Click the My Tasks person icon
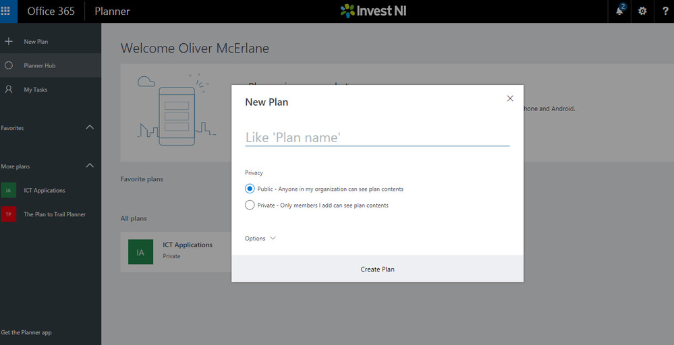This screenshot has height=345, width=674. [9, 89]
